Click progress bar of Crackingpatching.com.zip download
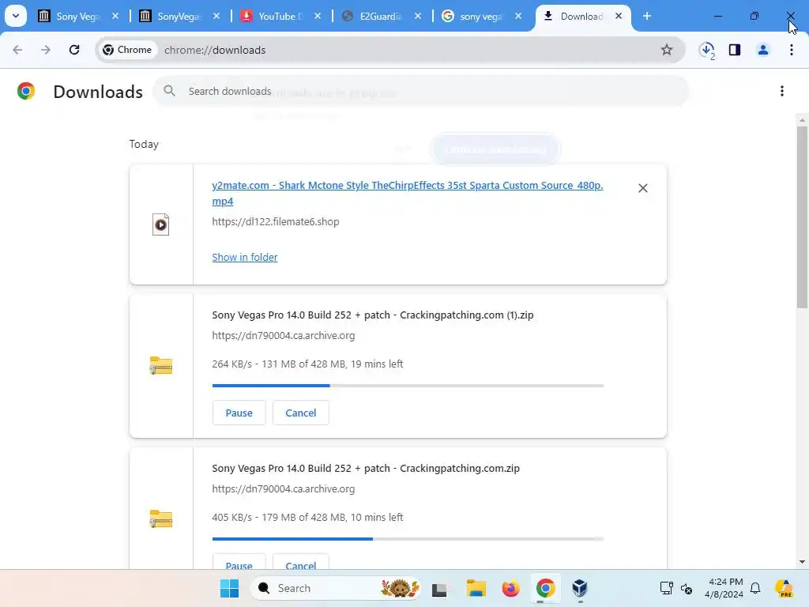 click(408, 539)
